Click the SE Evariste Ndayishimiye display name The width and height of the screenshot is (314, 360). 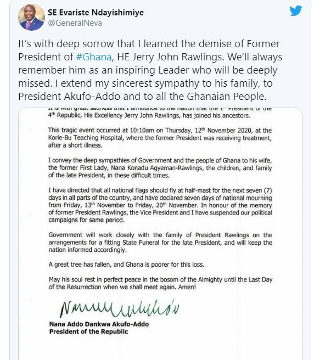pyautogui.click(x=96, y=13)
